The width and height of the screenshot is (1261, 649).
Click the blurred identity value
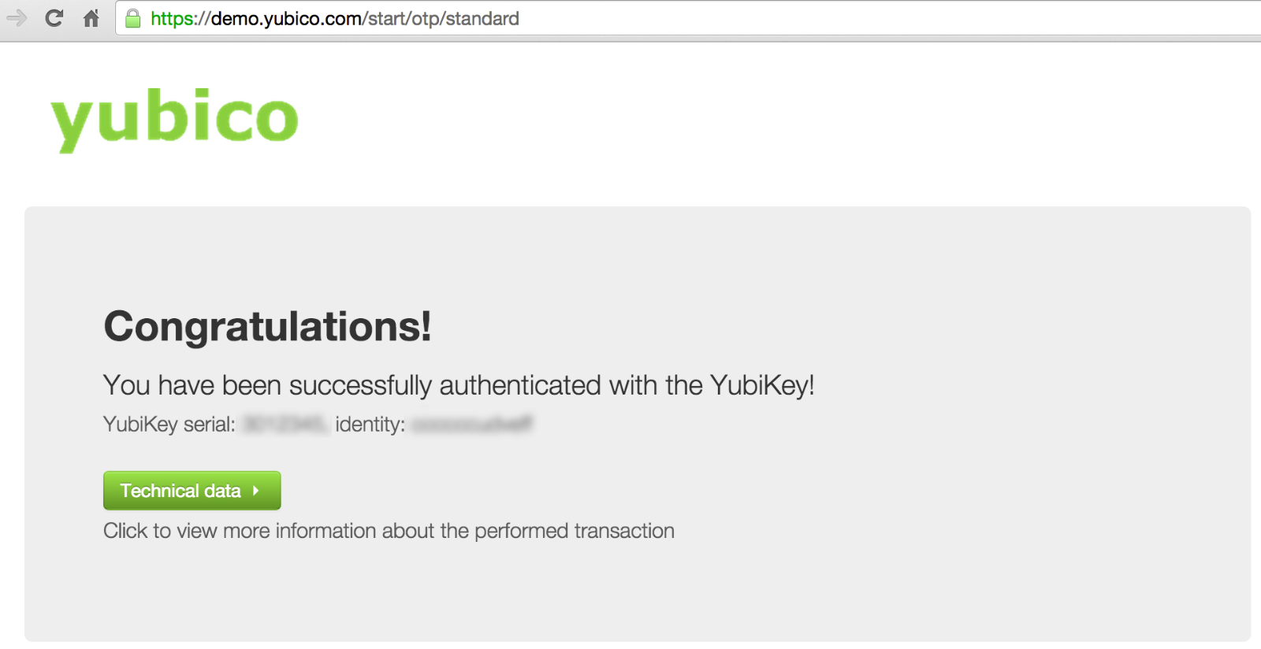click(x=471, y=425)
